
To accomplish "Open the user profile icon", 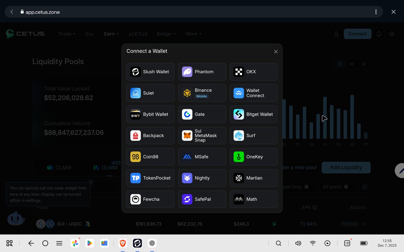I will coord(336,34).
